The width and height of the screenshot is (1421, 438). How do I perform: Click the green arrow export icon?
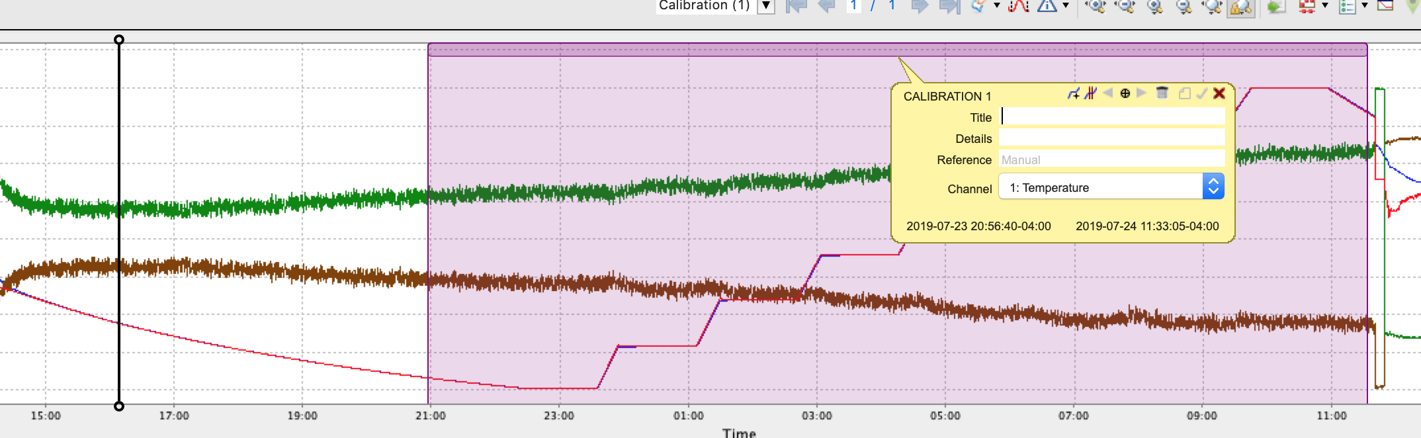(1275, 7)
